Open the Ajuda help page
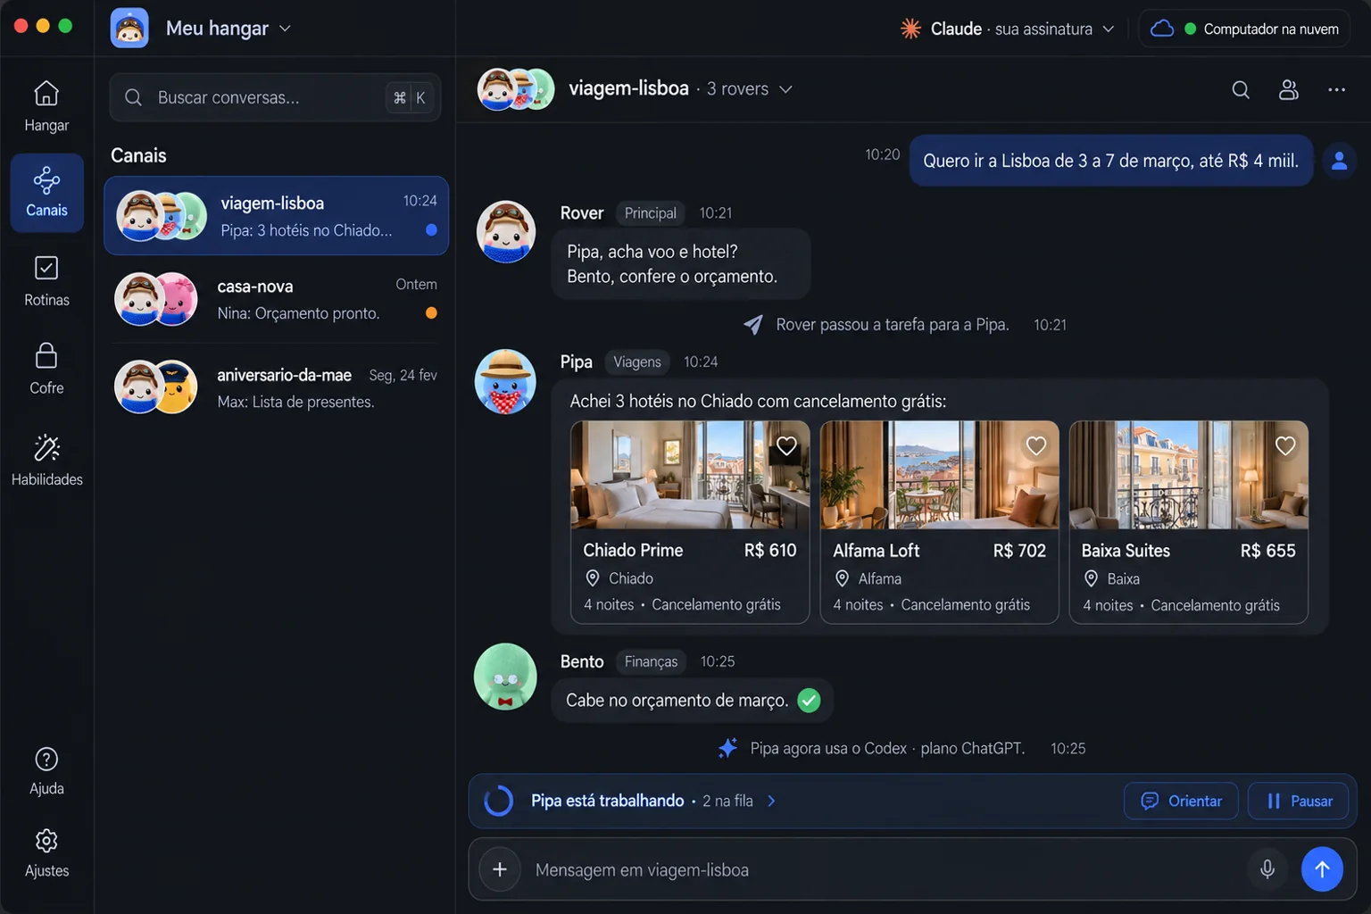Image resolution: width=1371 pixels, height=914 pixels. pos(46,771)
